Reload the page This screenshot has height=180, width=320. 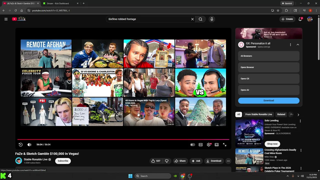coord(15,10)
